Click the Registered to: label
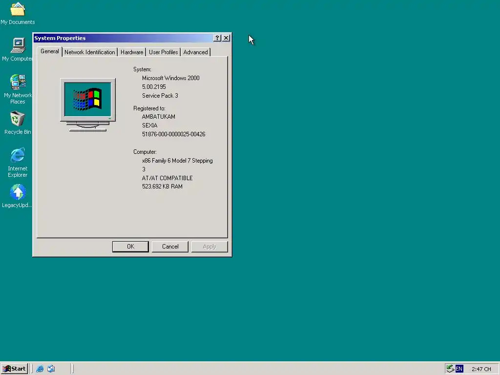The image size is (500, 375). [x=149, y=108]
